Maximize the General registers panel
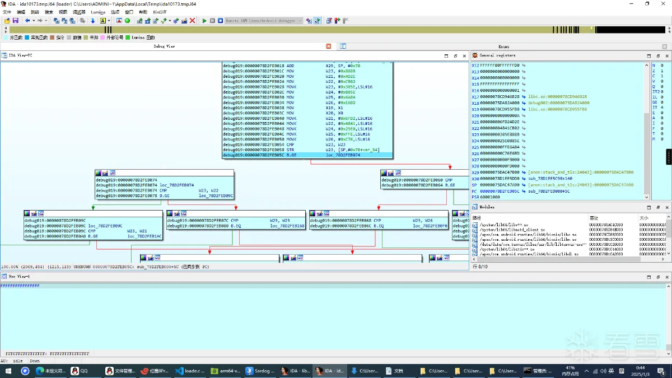Screen dimensions: 672x378 point(649,56)
